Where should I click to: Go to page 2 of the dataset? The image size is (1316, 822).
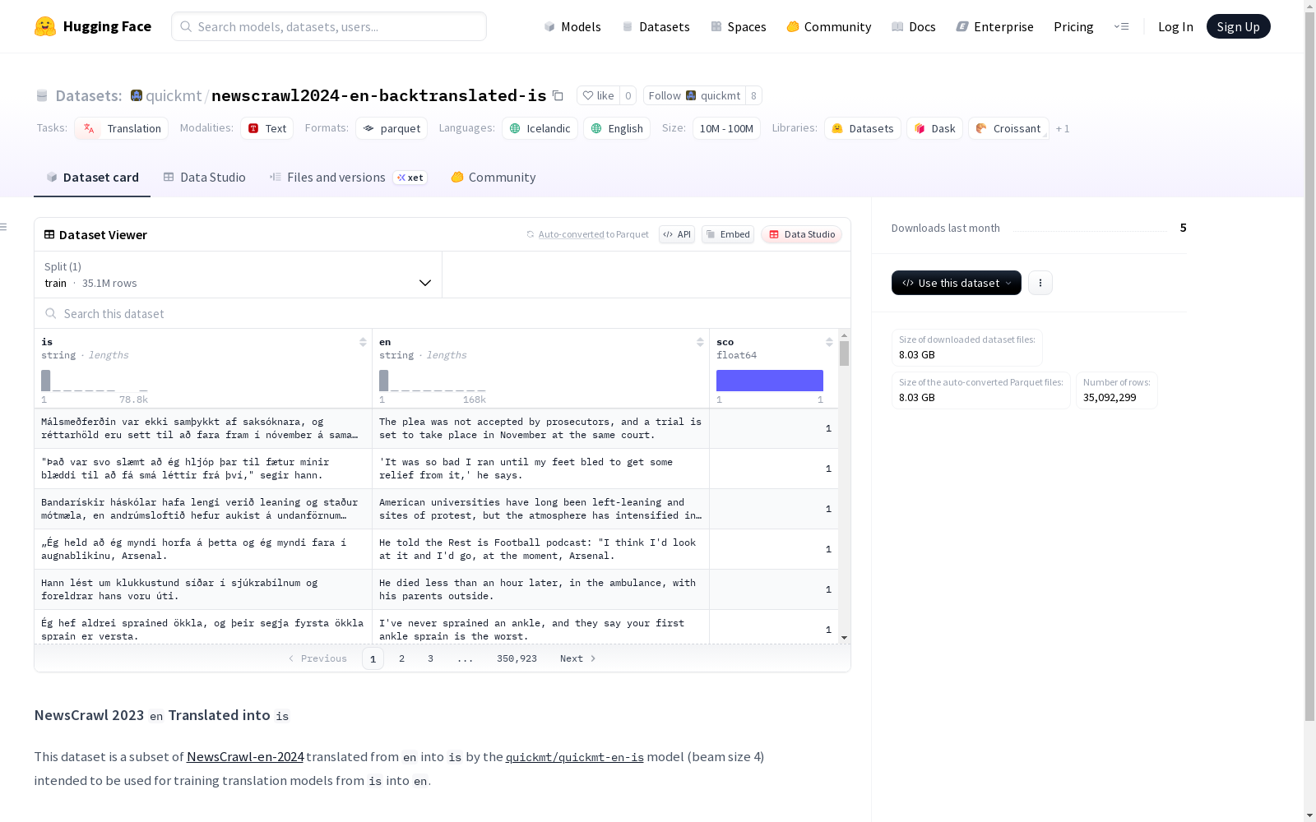tap(401, 658)
